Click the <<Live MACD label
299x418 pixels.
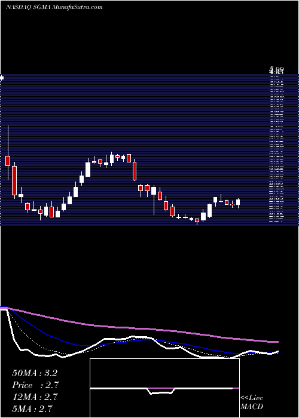click(252, 402)
